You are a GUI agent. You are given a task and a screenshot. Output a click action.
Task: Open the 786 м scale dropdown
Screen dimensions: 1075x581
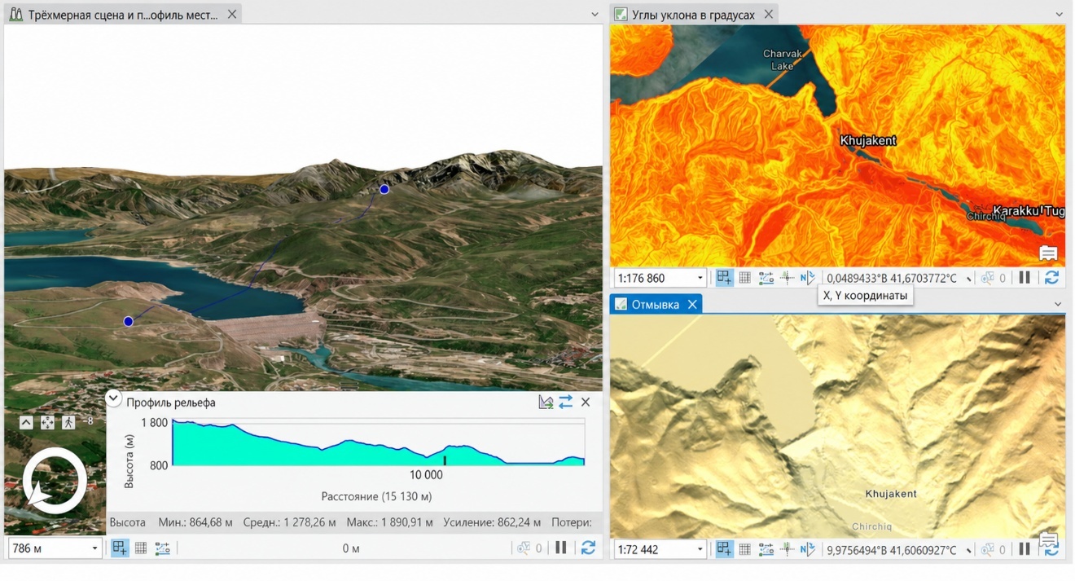94,548
